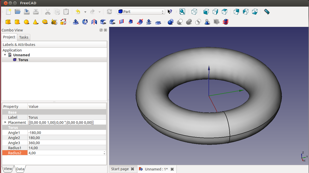Click the What's This help cursor icon

[x=170, y=12]
